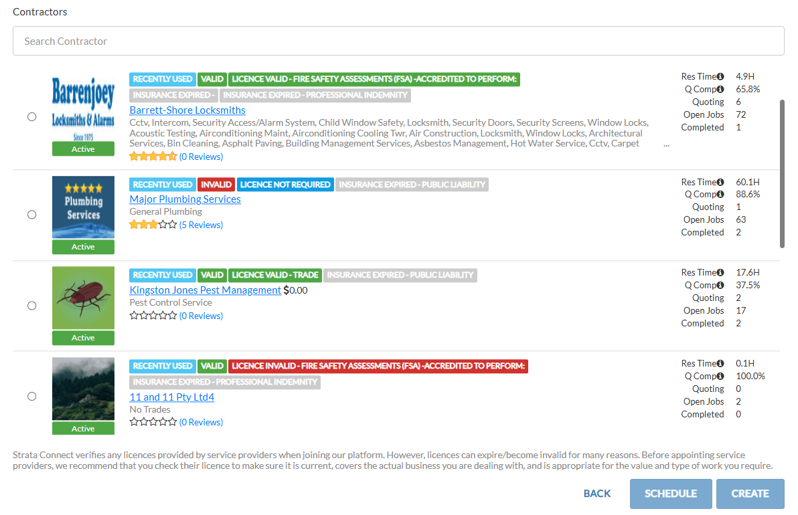This screenshot has width=798, height=515.
Task: Click the contractor list vertical scrollbar
Action: (x=781, y=174)
